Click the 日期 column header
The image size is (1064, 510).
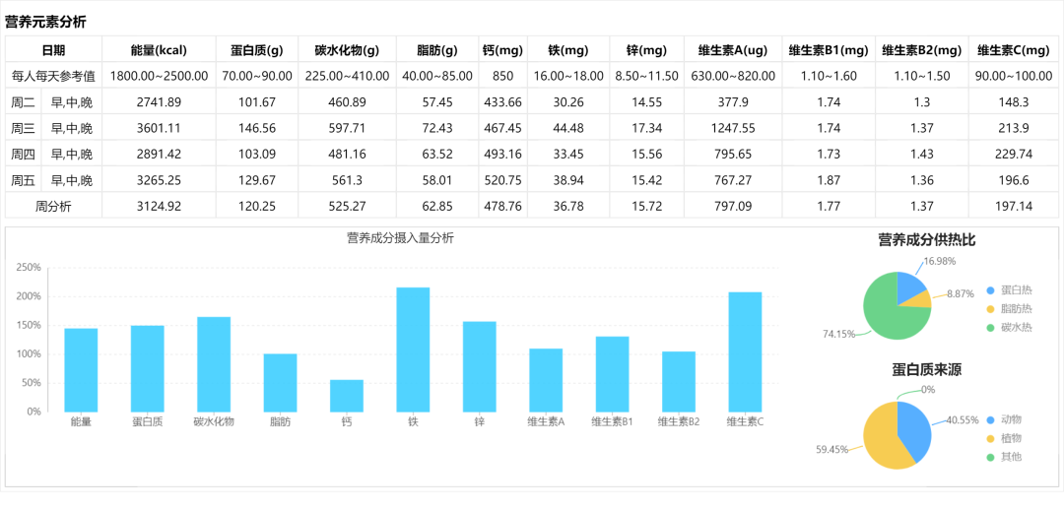click(x=53, y=50)
